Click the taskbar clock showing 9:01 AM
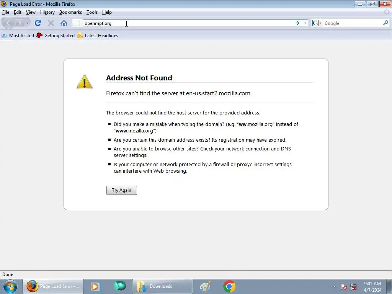 (x=372, y=284)
